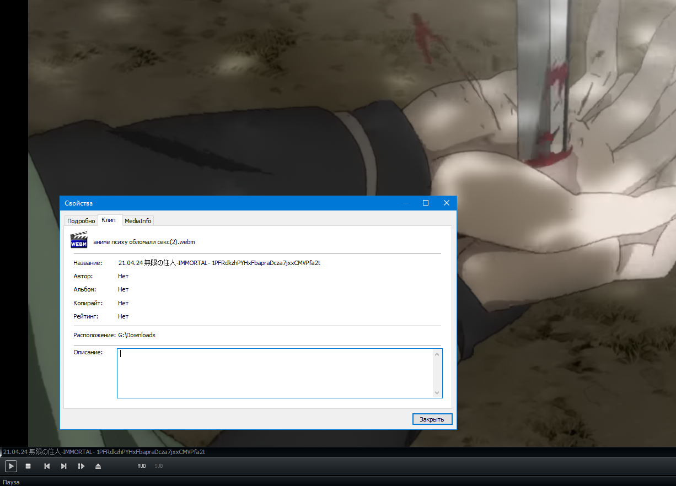Click the Название label
Viewport: 676px width, 486px height.
(x=88, y=263)
